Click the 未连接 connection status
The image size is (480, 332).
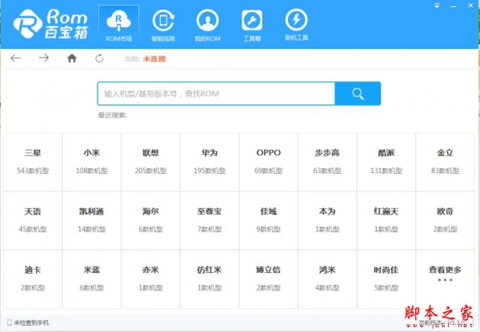(154, 59)
